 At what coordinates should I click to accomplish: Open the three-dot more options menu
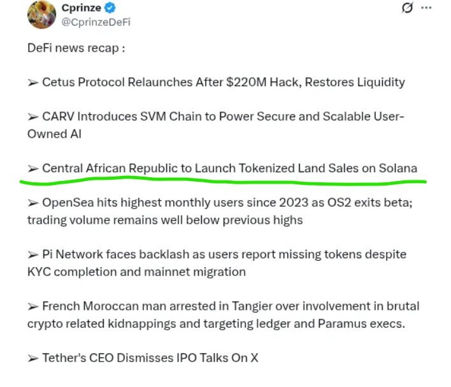[426, 8]
